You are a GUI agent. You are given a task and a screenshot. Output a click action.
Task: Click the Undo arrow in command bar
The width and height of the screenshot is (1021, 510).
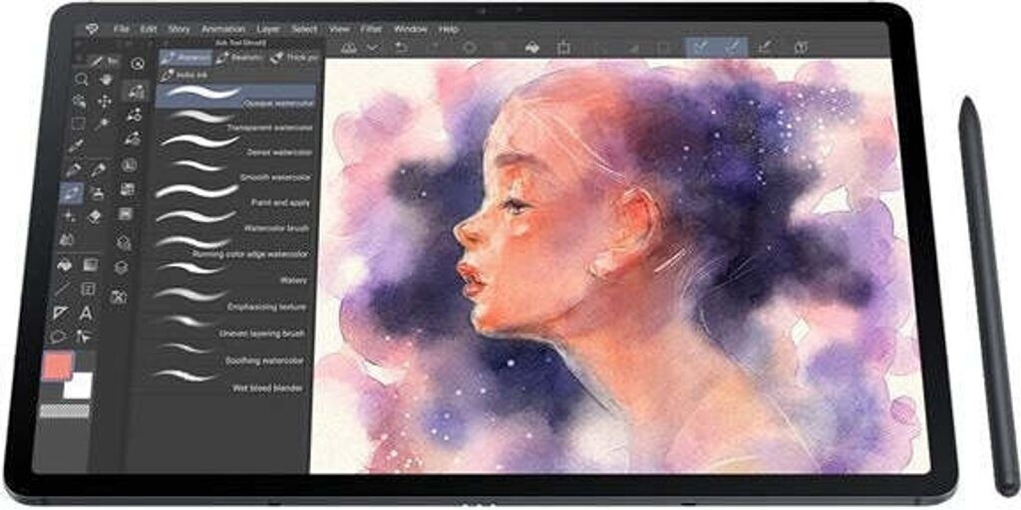(401, 47)
